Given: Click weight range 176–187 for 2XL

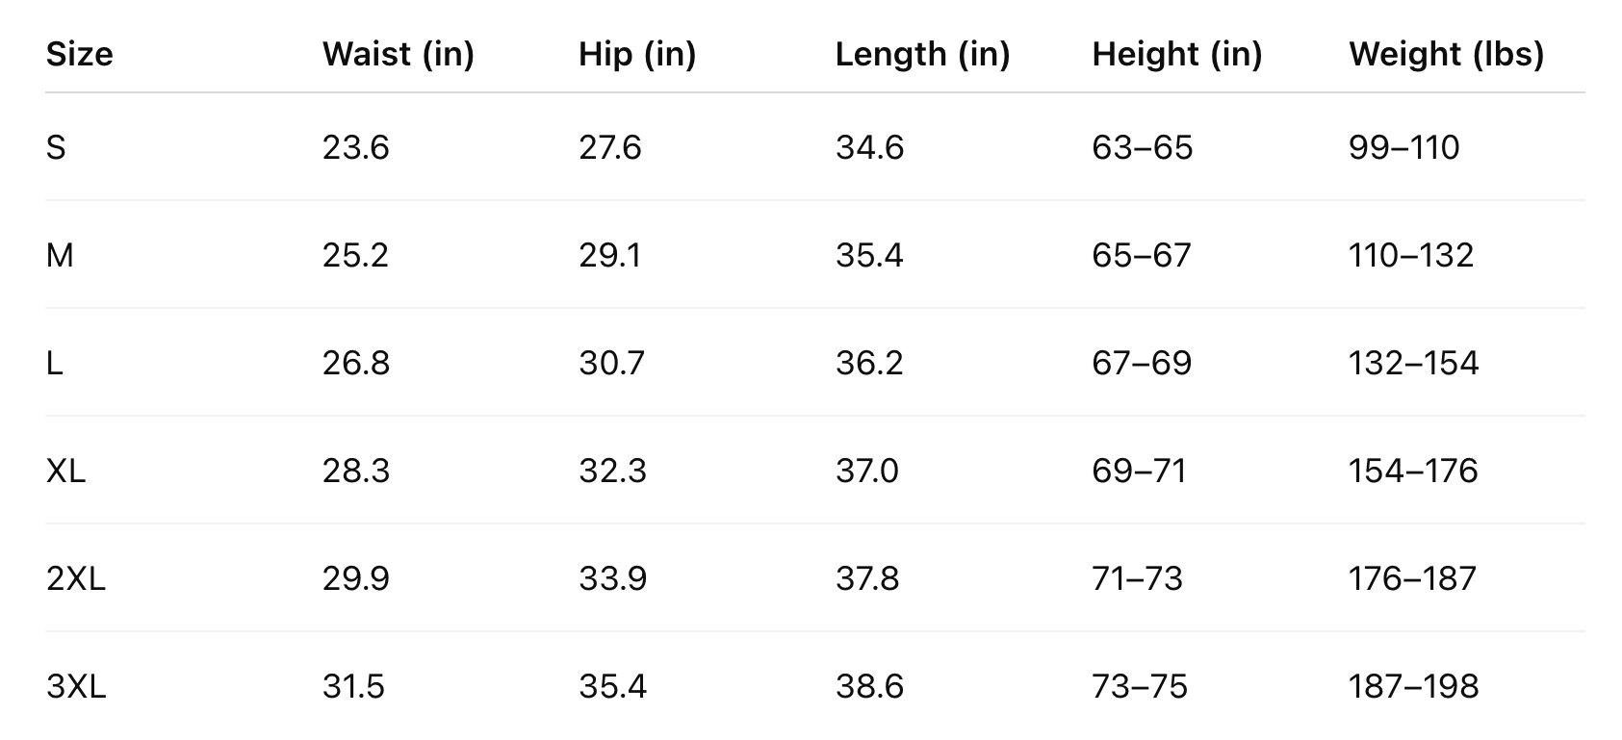Looking at the screenshot, I should [x=1412, y=578].
